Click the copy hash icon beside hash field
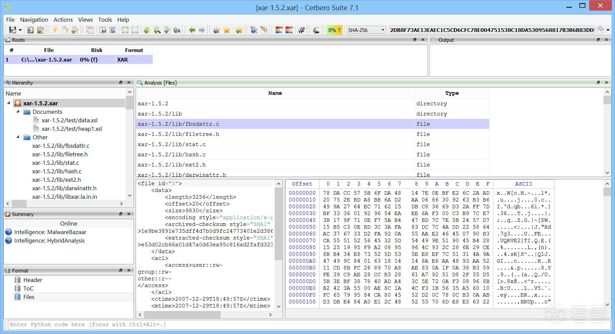The image size is (615, 334). (x=601, y=30)
